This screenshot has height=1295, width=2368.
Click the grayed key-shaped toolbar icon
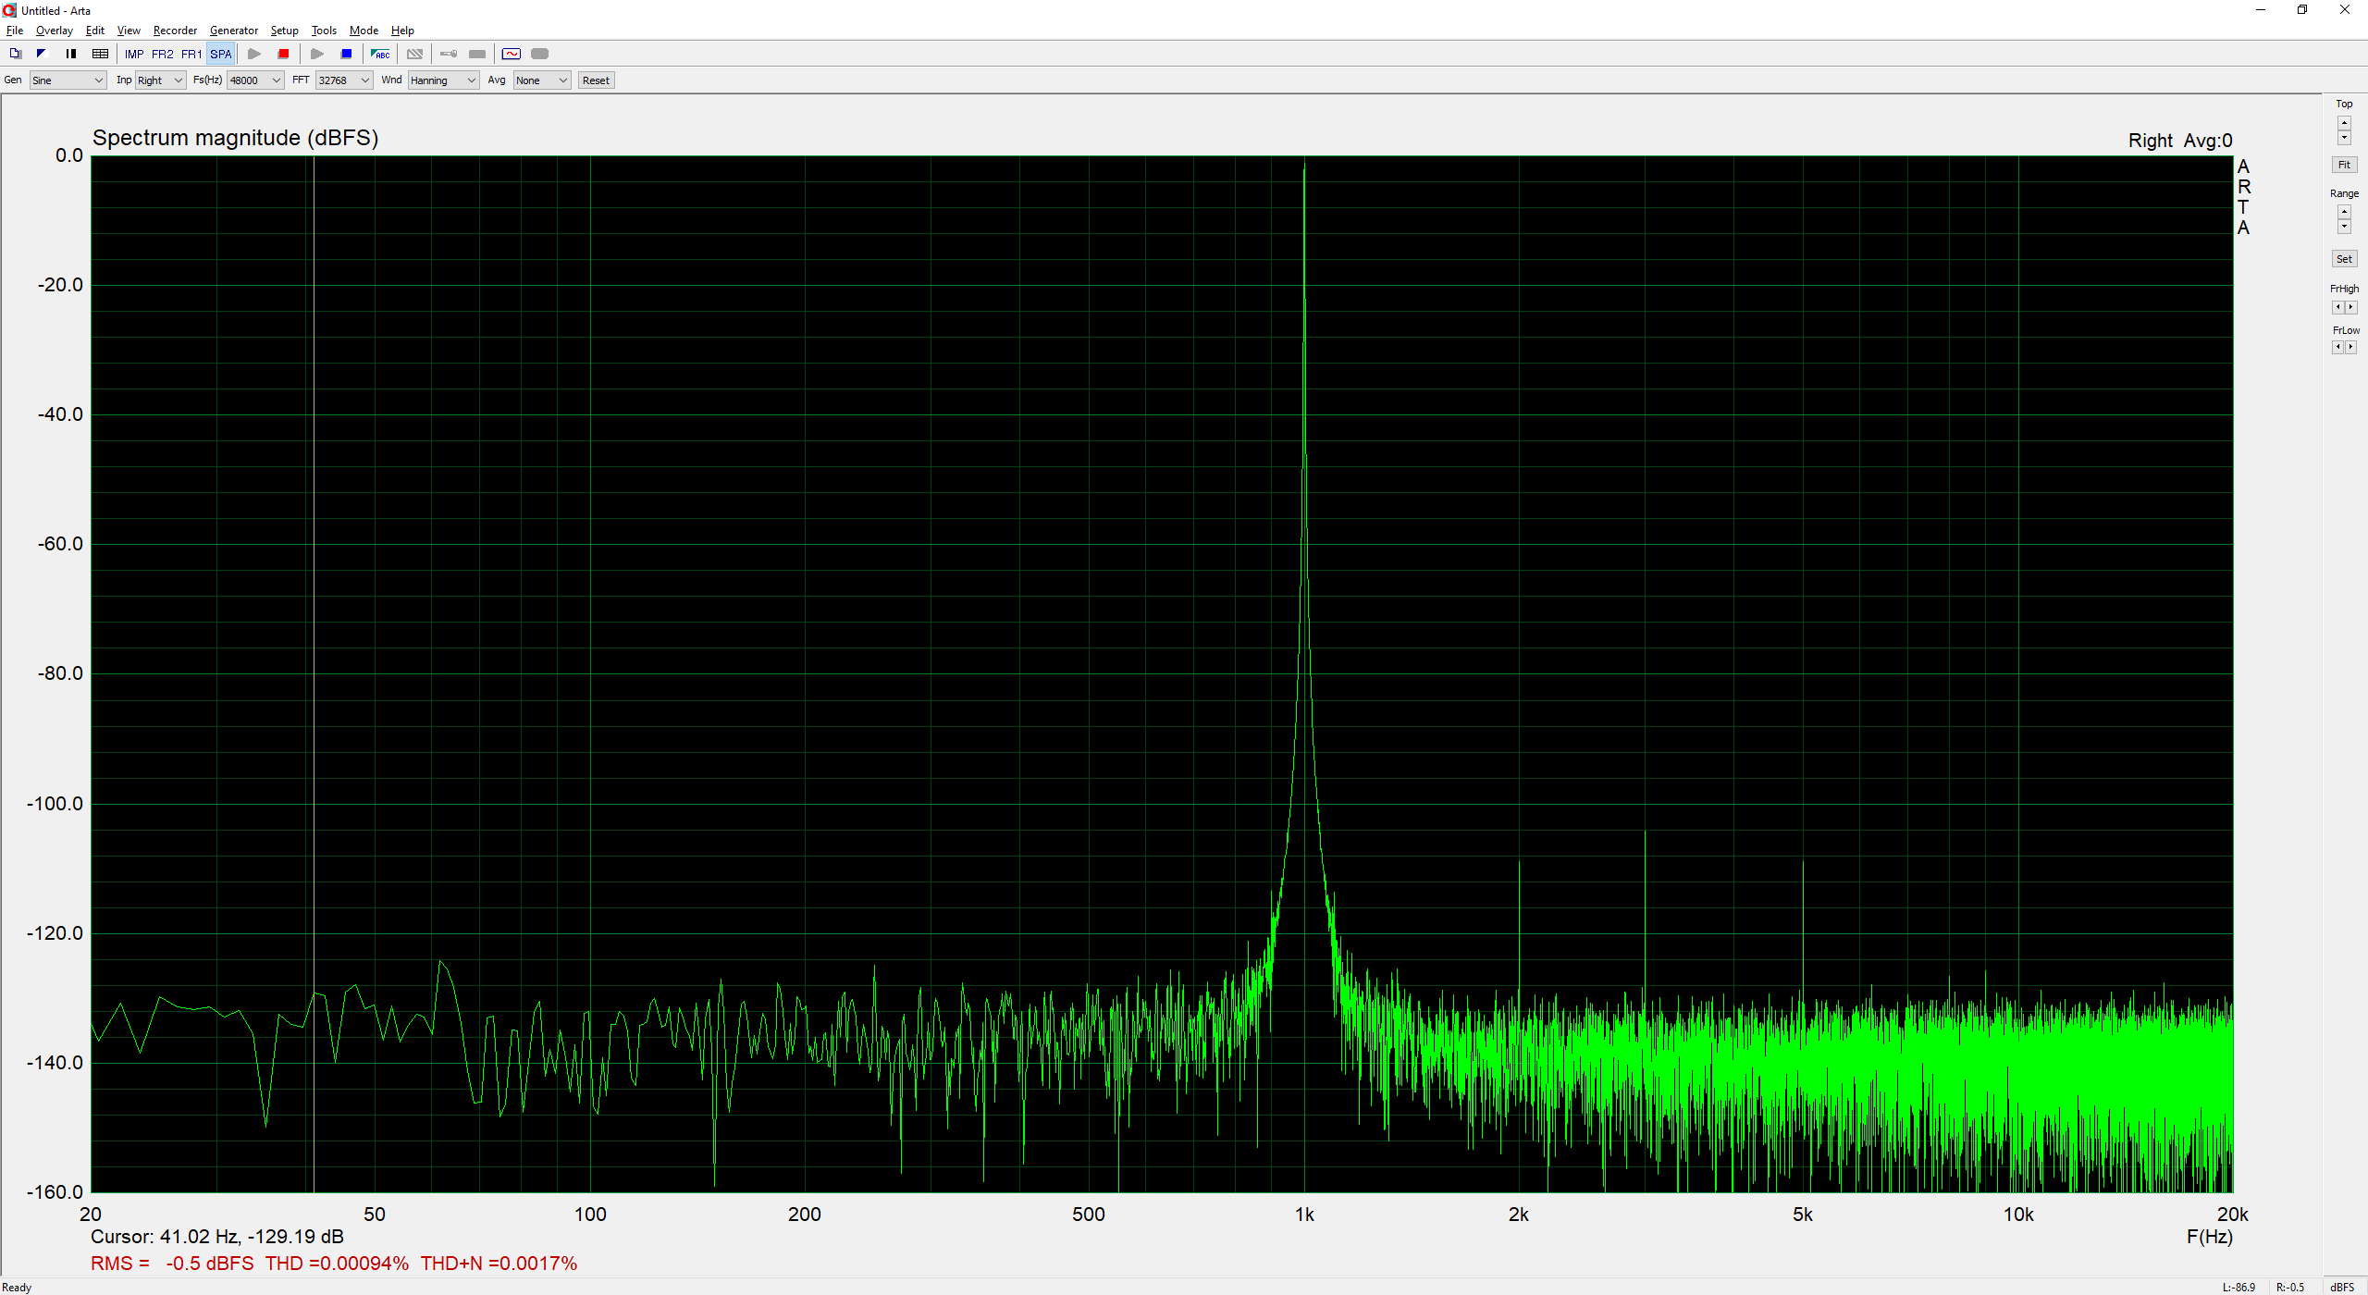tap(449, 54)
